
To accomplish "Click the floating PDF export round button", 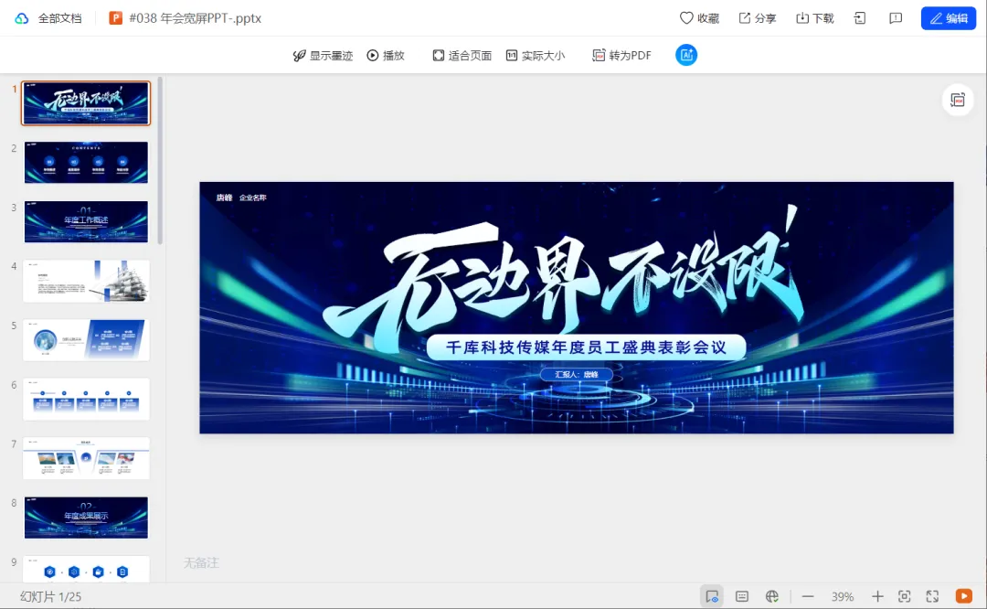I will click(958, 101).
